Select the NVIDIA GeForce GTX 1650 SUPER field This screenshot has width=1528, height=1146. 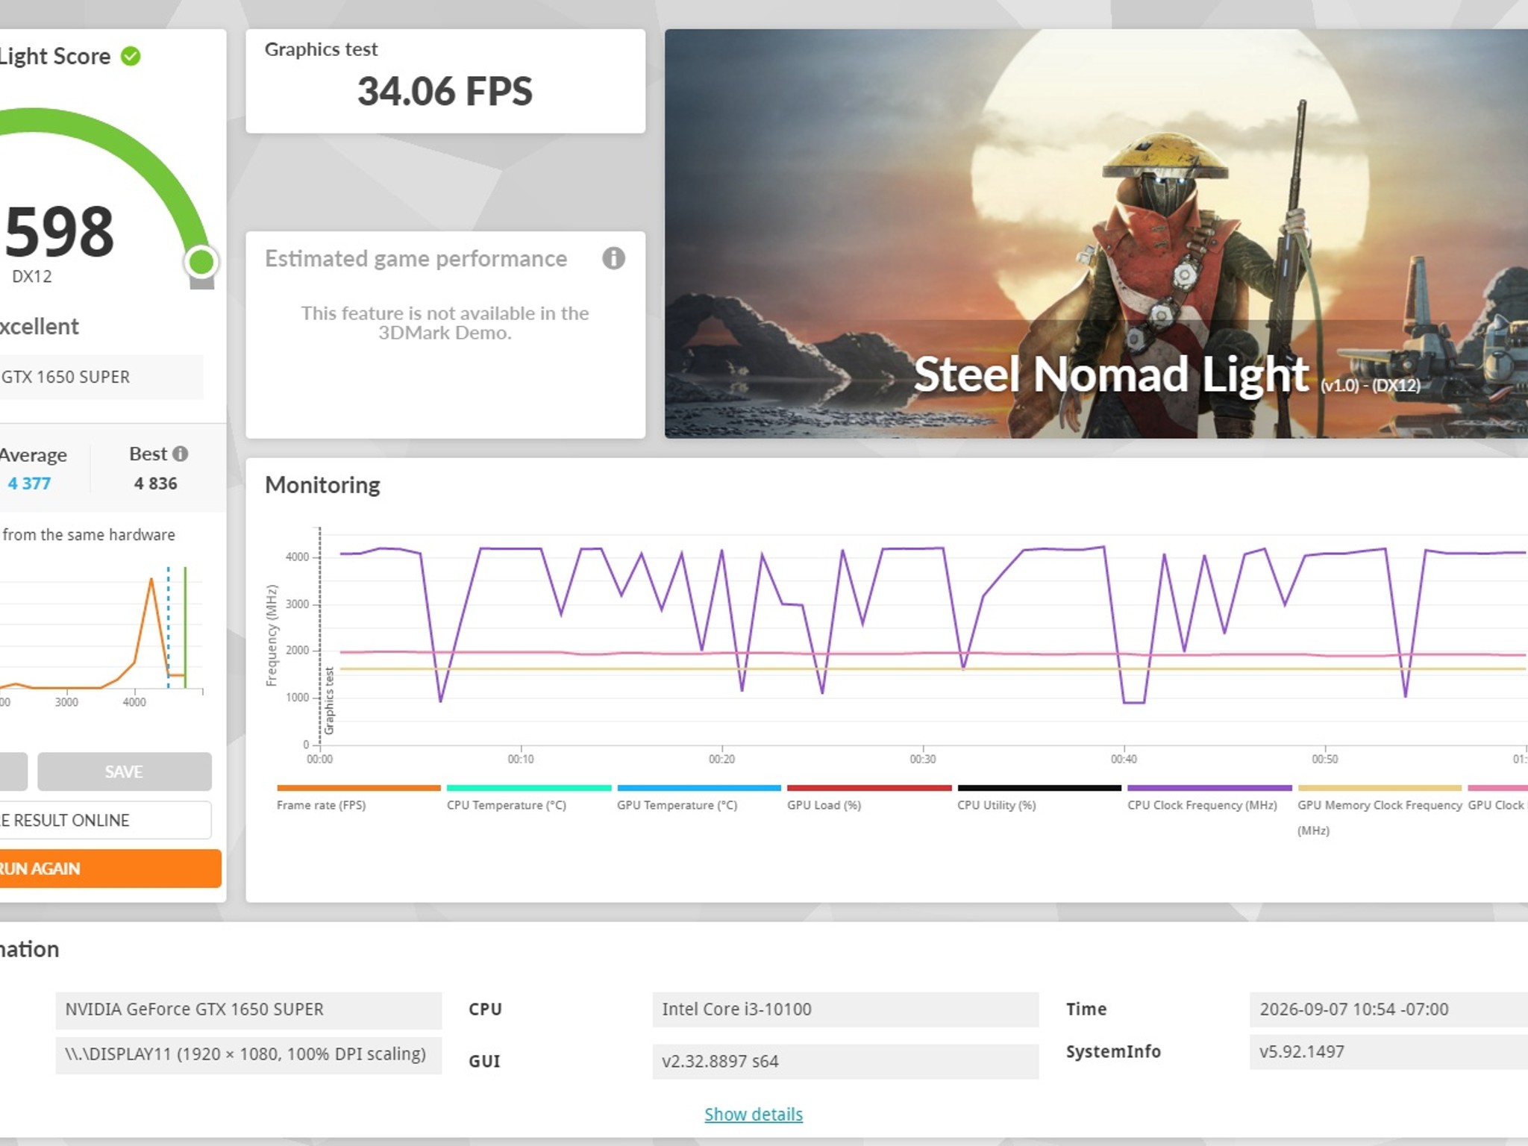(x=248, y=1009)
